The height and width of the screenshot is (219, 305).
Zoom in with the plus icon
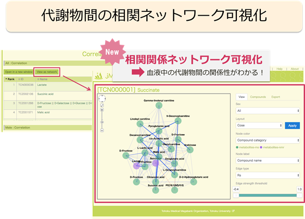pyautogui.click(x=102, y=110)
